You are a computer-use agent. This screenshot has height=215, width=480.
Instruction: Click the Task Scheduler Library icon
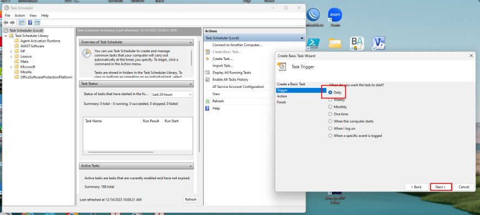tap(12, 36)
